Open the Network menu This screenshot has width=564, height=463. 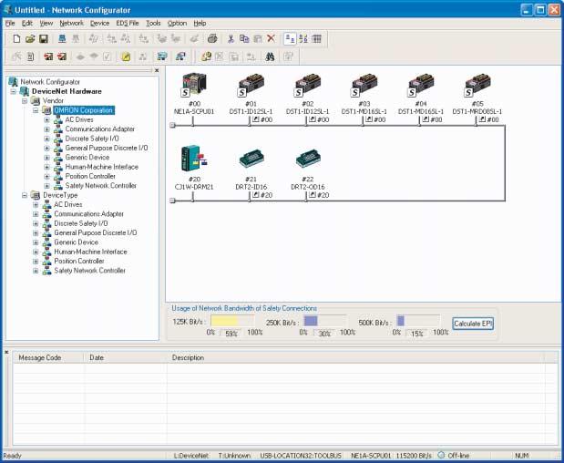click(x=72, y=23)
